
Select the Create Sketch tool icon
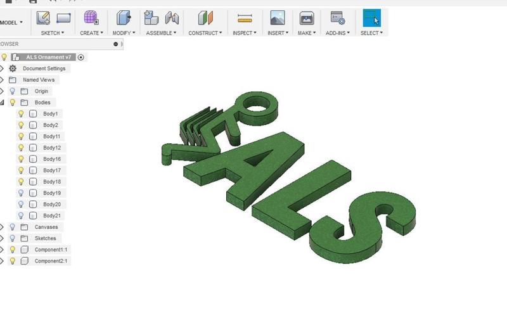43,18
